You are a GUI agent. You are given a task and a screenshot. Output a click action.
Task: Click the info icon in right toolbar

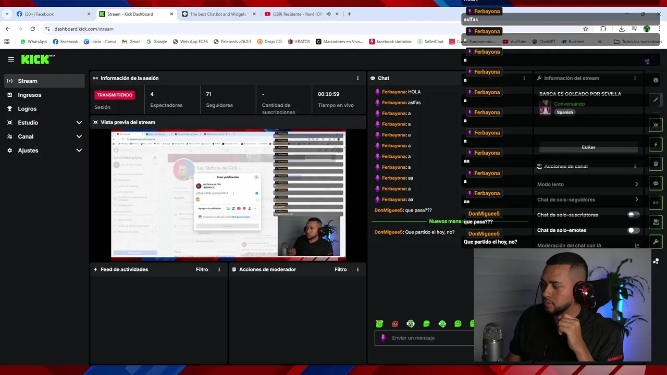656,80
